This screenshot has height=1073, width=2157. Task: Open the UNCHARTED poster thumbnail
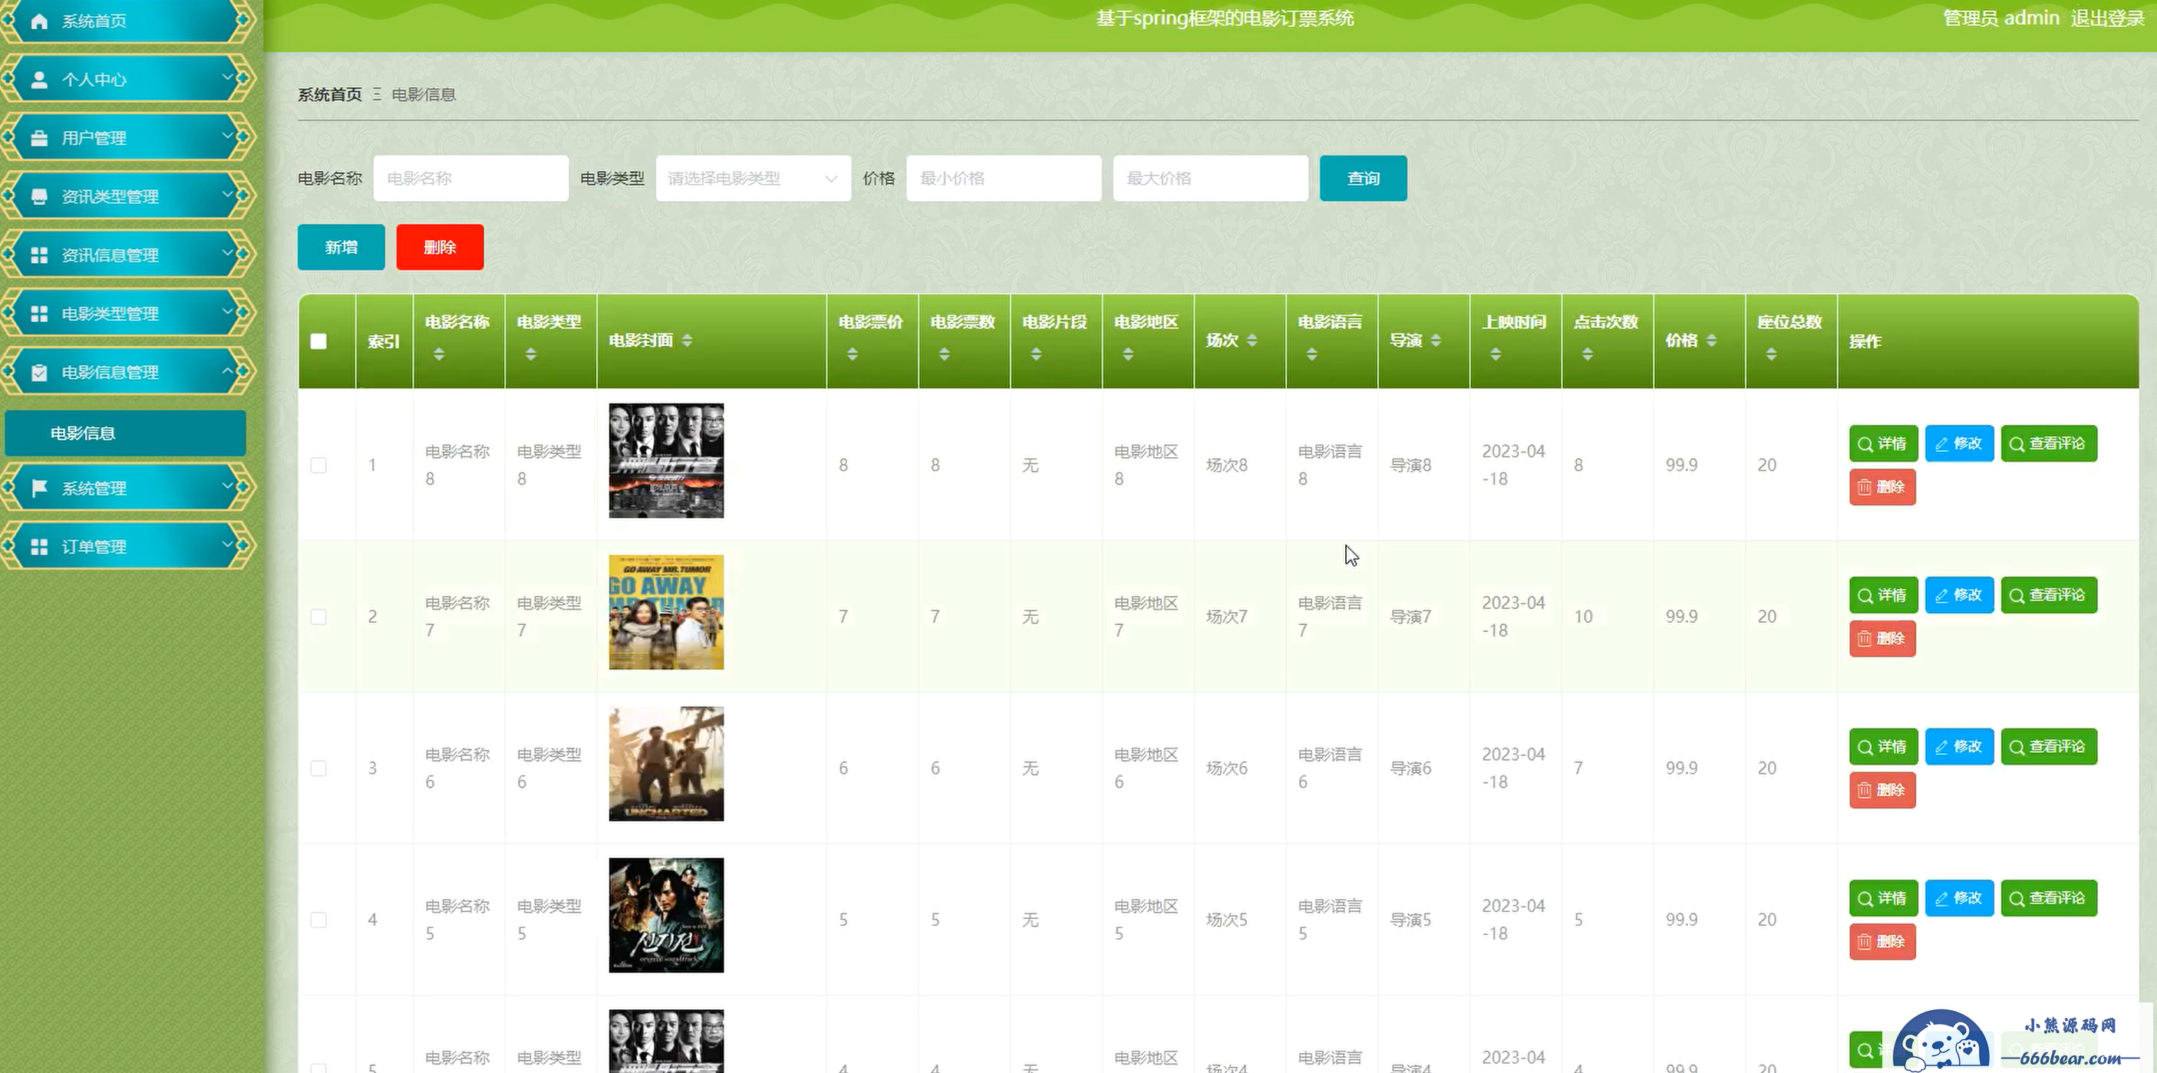point(666,763)
